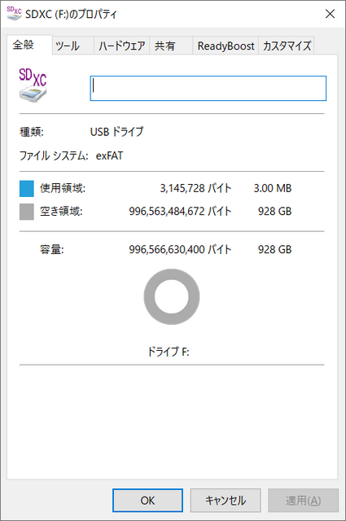Switch to the ツール tab

[72, 46]
